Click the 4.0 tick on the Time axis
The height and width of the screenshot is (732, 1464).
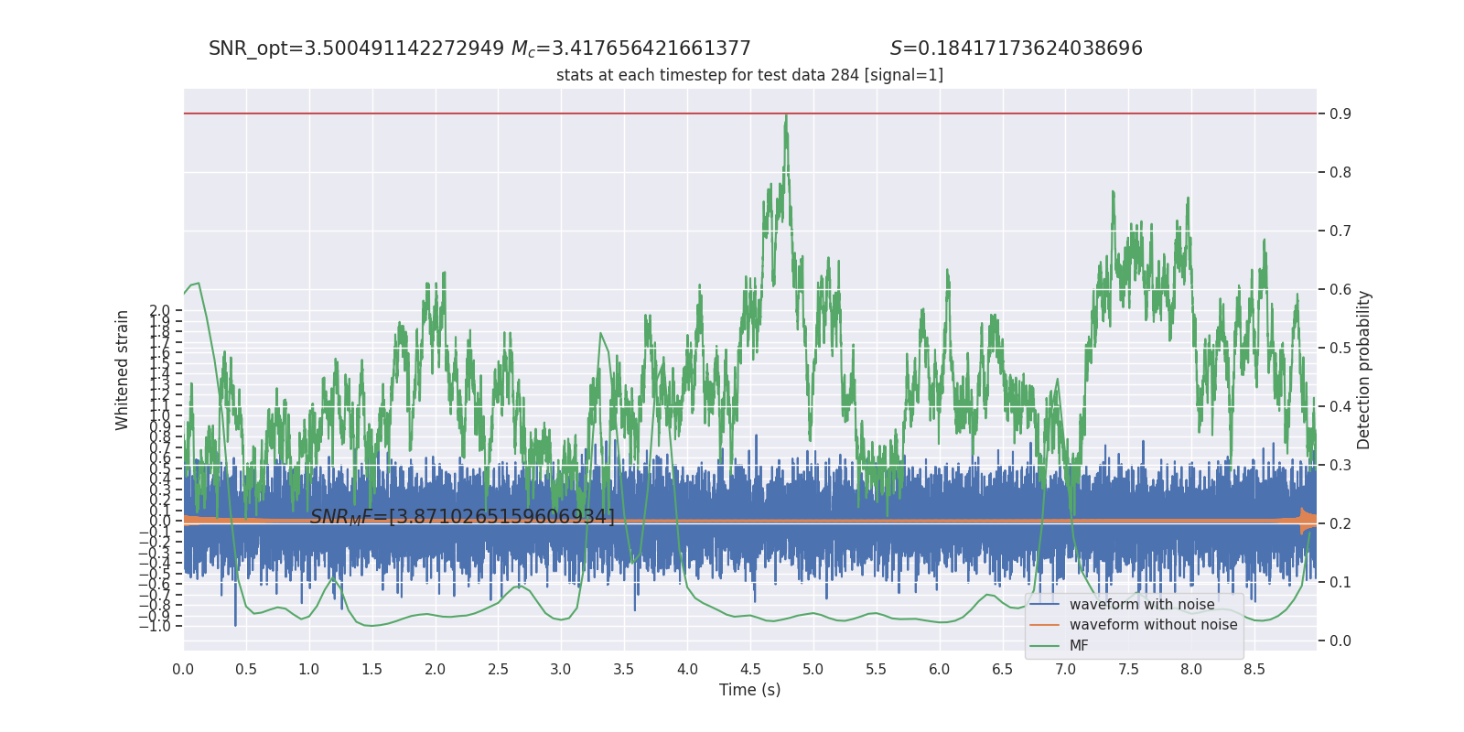pyautogui.click(x=687, y=670)
